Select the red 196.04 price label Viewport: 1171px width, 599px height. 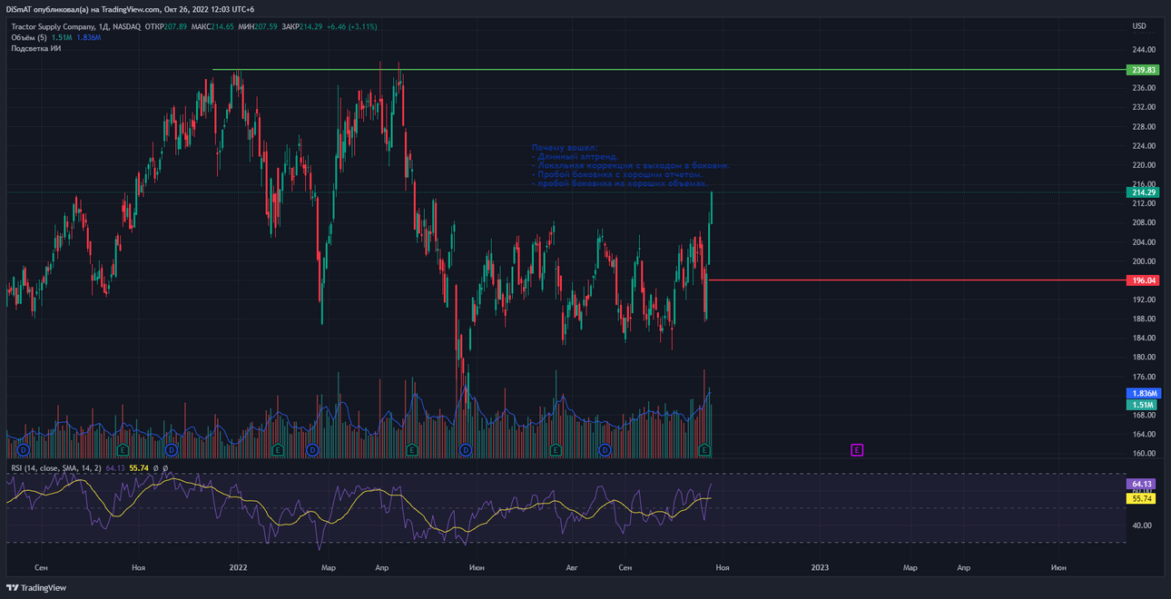coord(1143,280)
